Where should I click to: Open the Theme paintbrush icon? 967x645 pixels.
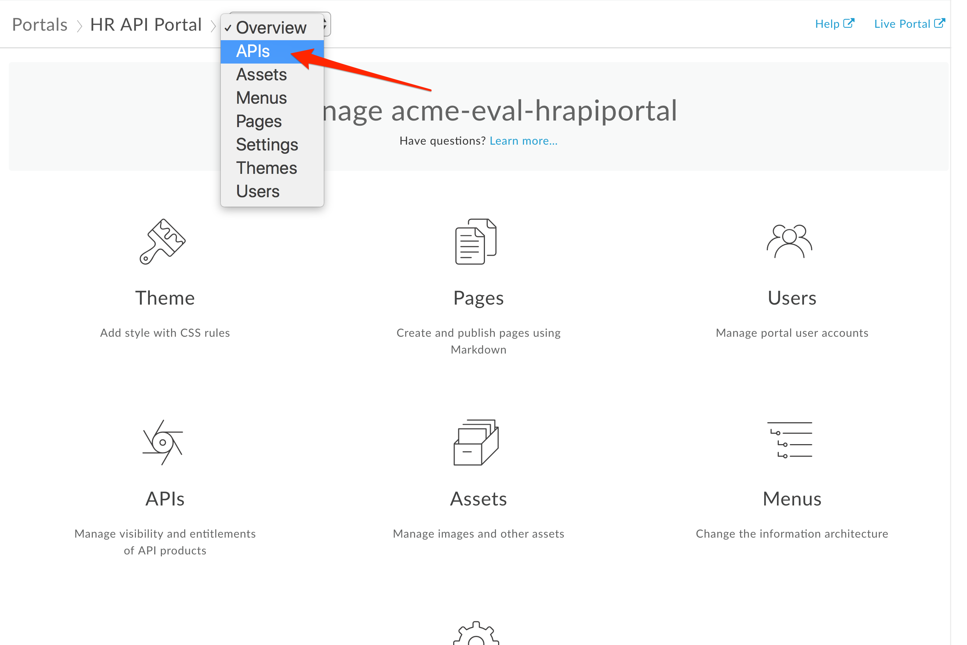[x=163, y=242]
